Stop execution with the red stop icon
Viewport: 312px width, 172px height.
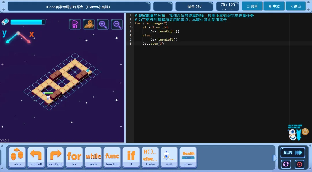[x=300, y=164]
